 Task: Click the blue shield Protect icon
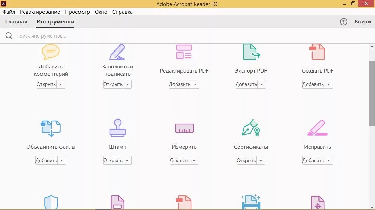51,202
